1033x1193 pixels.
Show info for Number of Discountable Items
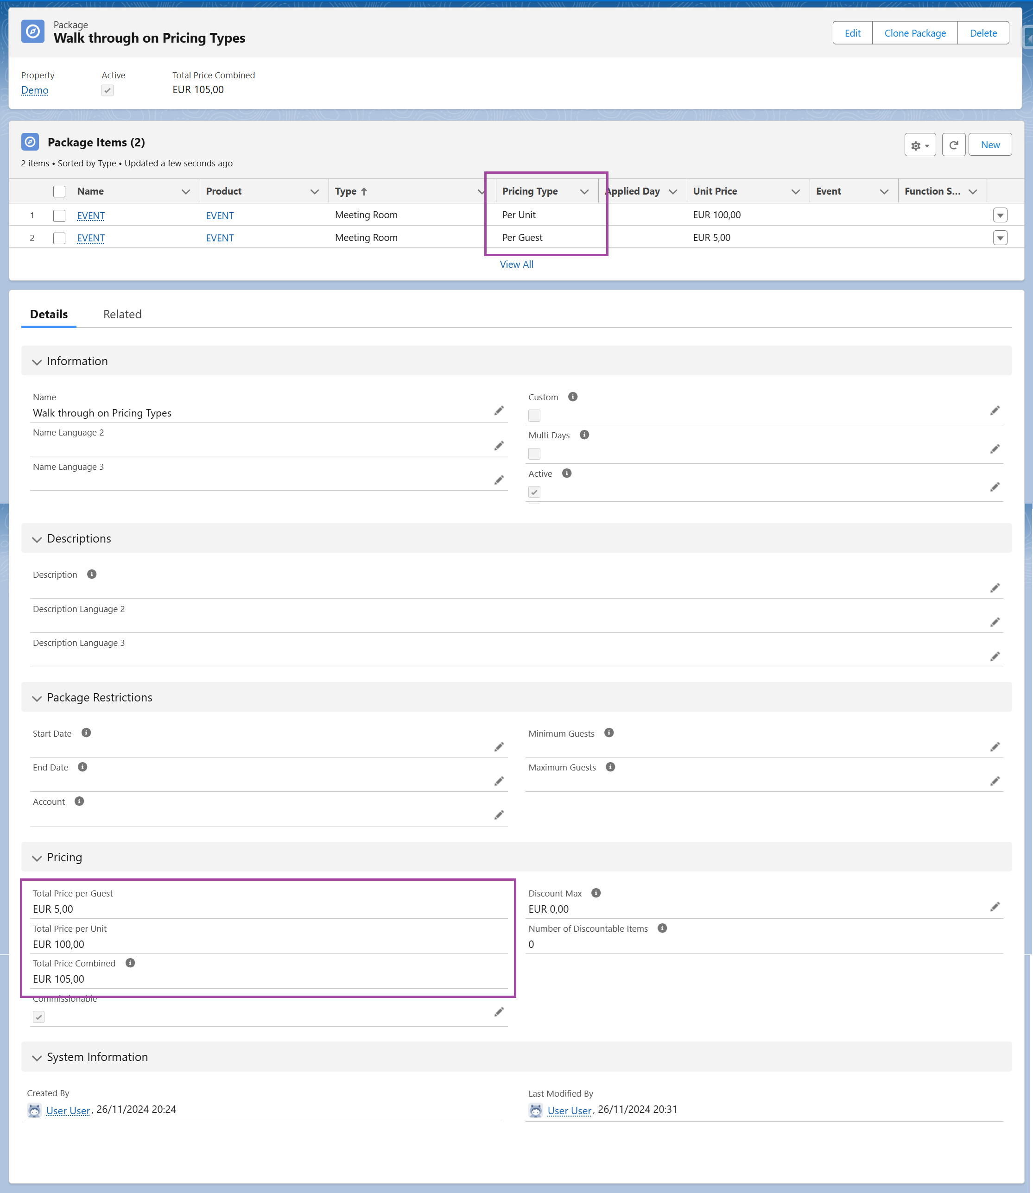[662, 928]
